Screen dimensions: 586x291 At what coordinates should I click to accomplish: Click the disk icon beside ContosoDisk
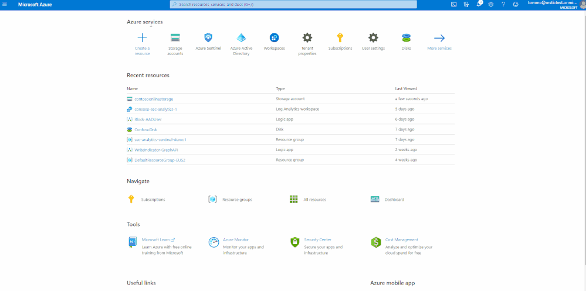pyautogui.click(x=130, y=129)
